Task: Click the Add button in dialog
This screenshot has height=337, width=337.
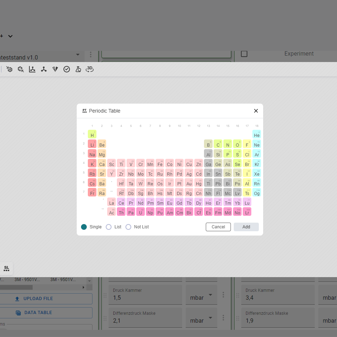Action: point(246,227)
